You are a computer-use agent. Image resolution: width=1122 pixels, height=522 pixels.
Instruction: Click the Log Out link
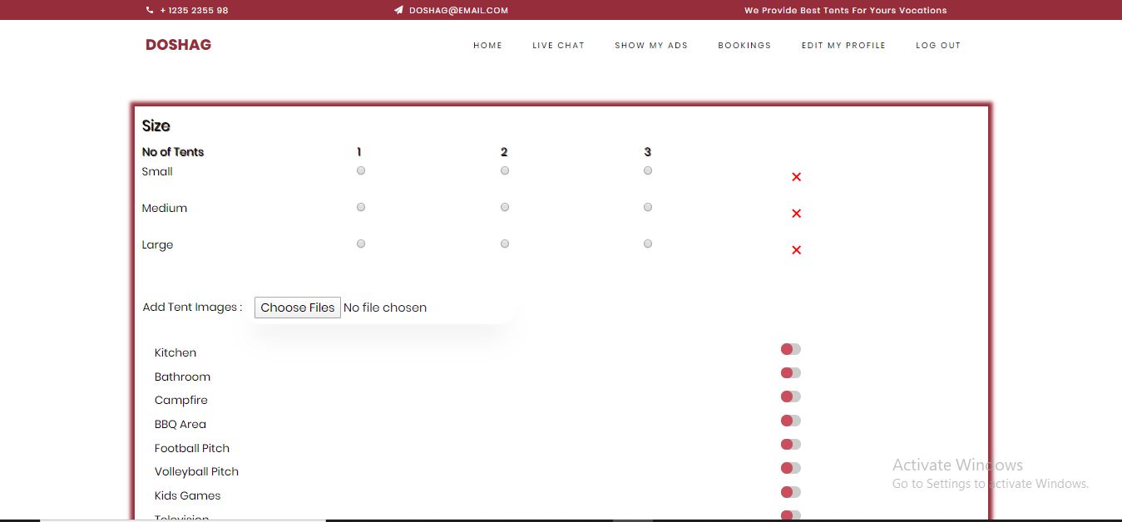(938, 46)
